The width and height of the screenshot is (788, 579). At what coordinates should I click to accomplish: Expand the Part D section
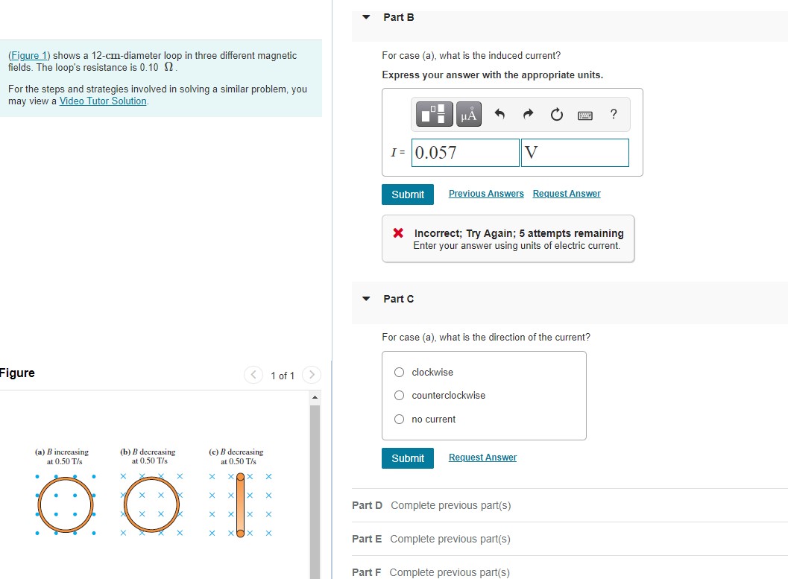pyautogui.click(x=367, y=505)
